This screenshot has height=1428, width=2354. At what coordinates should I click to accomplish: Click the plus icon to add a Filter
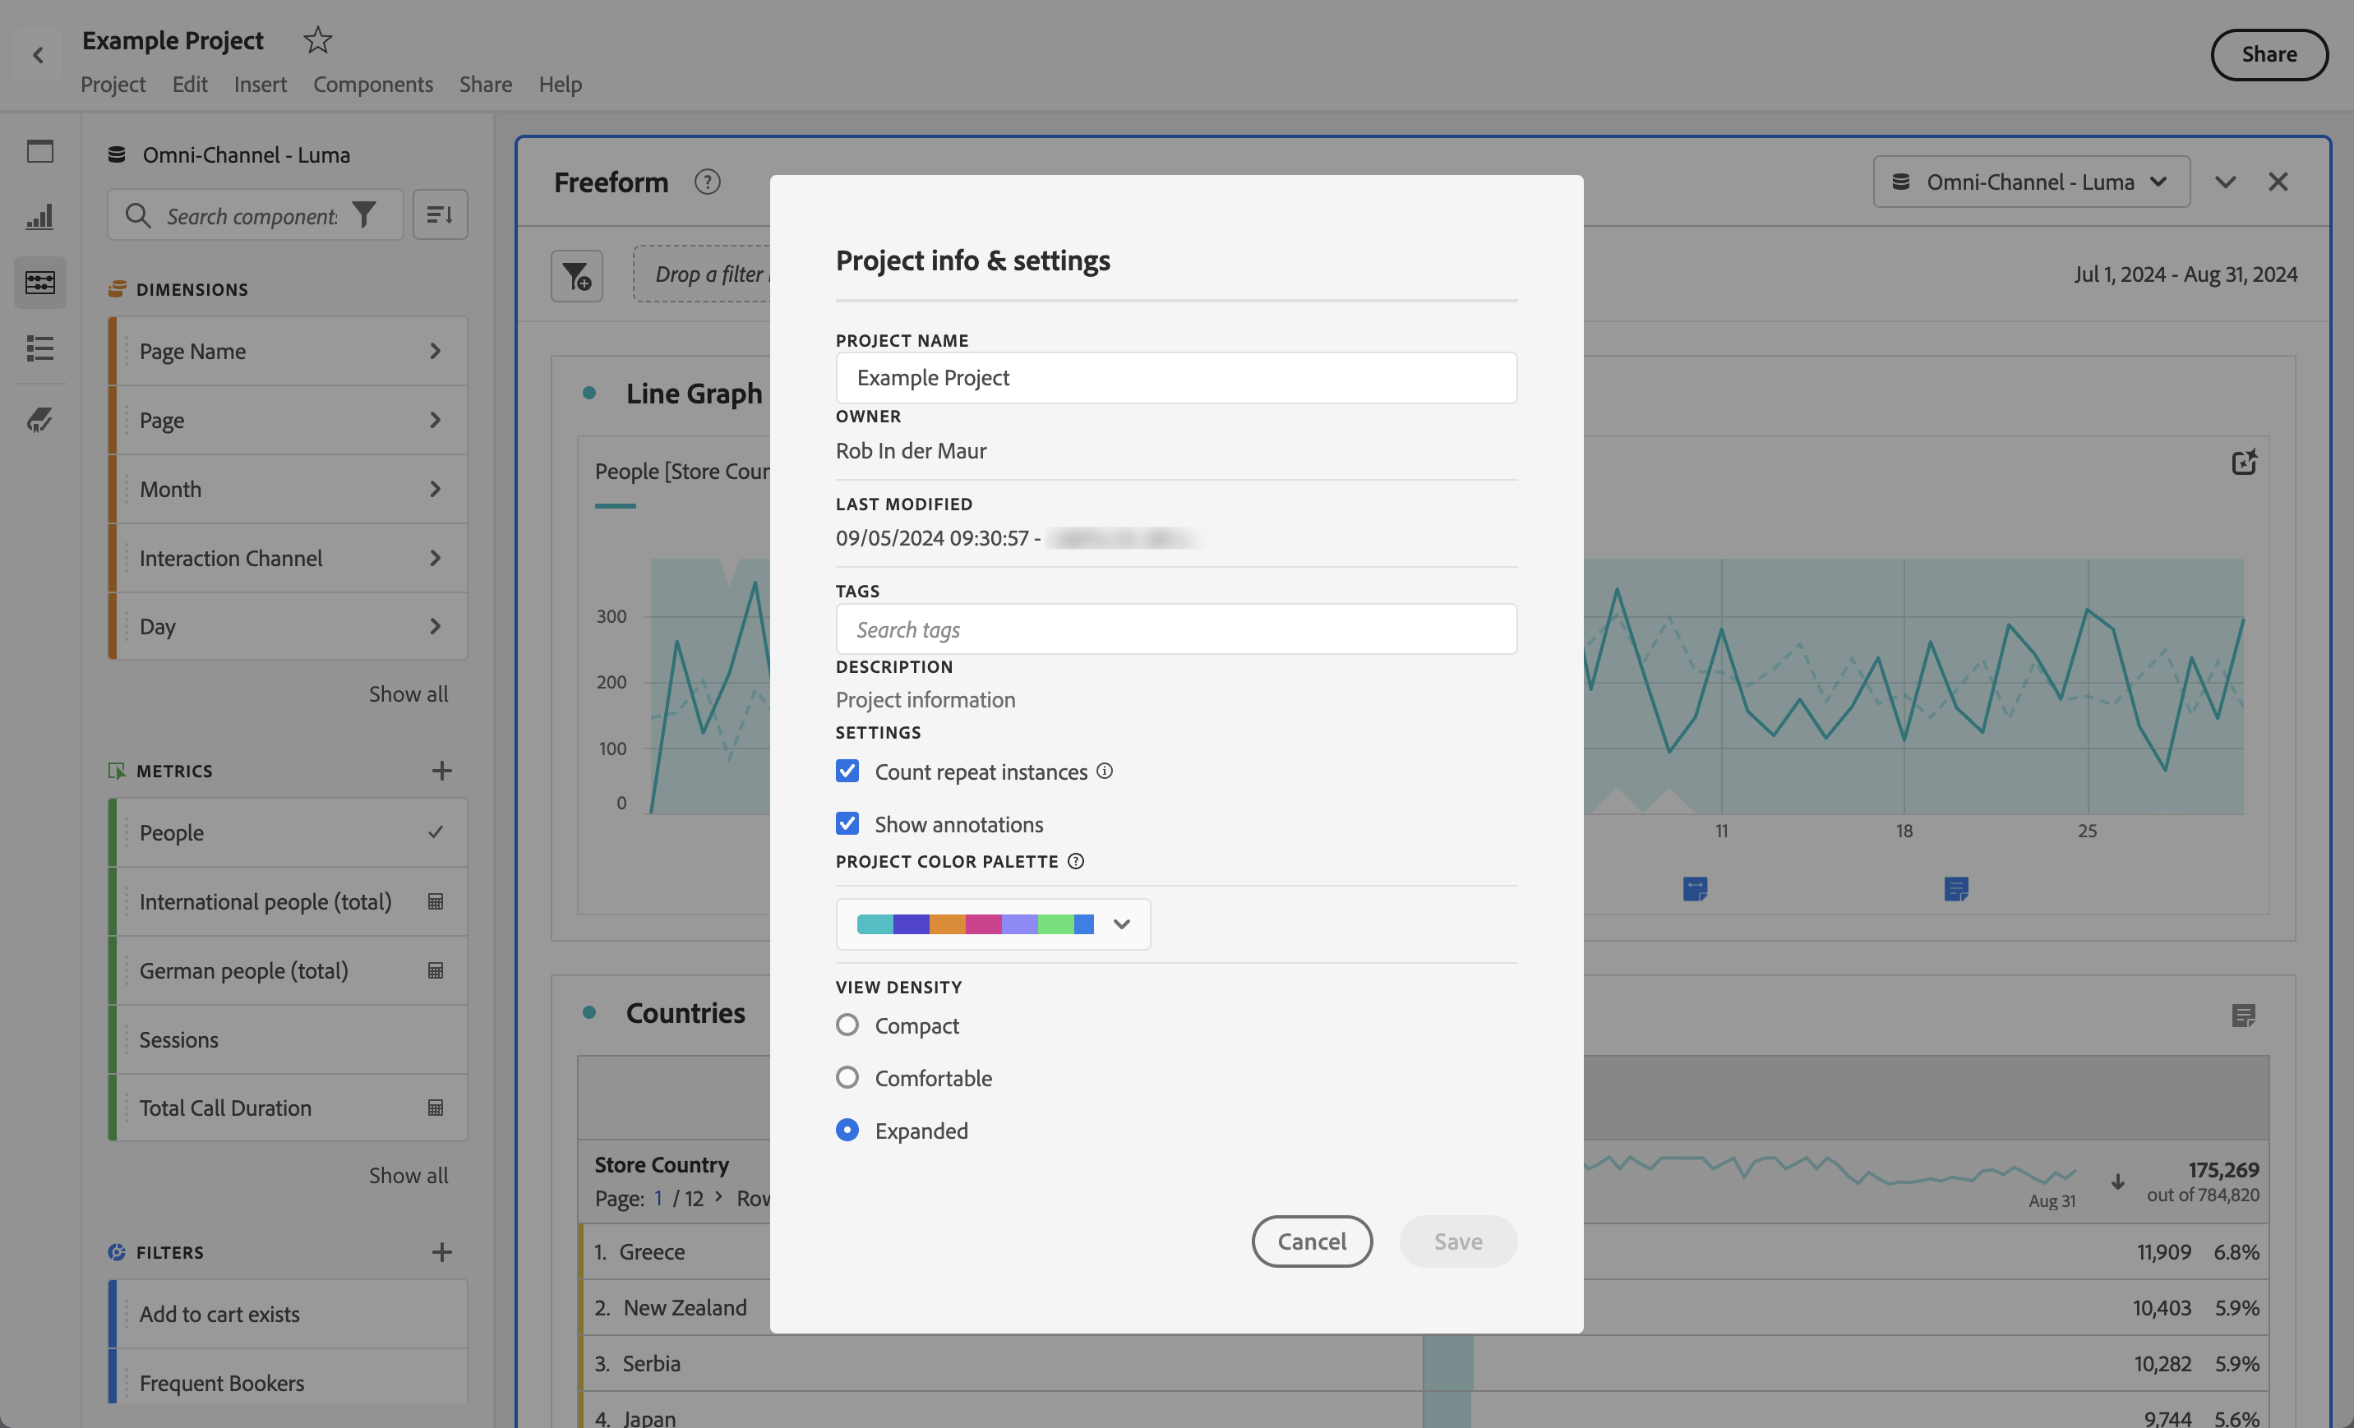(x=441, y=1252)
